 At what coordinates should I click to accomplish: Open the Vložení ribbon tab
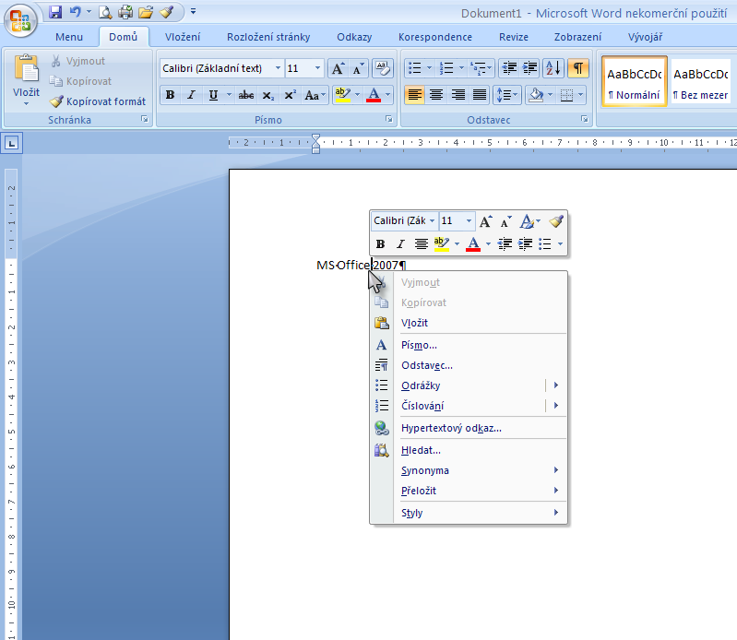183,37
